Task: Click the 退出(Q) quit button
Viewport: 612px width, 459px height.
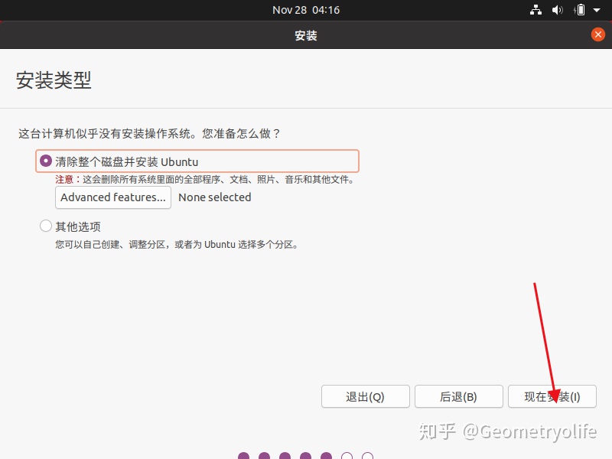Action: 366,396
